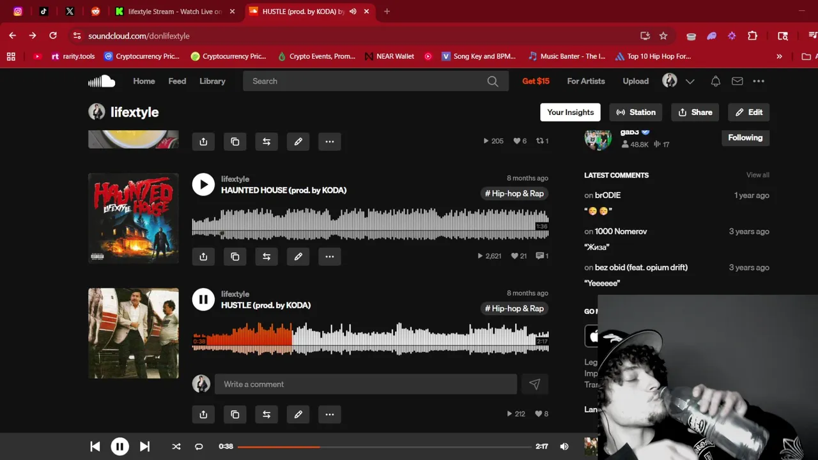Edit the HUSTLE track with the pencil
The image size is (818, 460).
298,414
